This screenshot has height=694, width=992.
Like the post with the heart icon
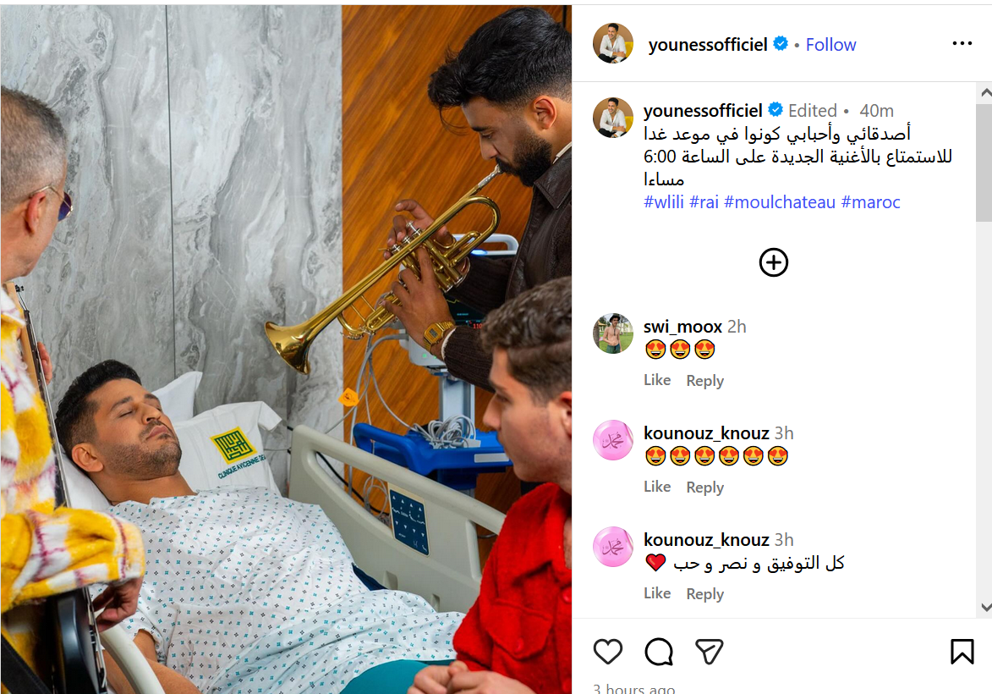click(608, 652)
